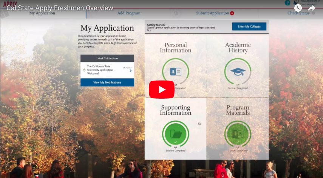Viewport: 323px width, 178px height.
Task: Click the My Application page heading
Action: [x=107, y=28]
